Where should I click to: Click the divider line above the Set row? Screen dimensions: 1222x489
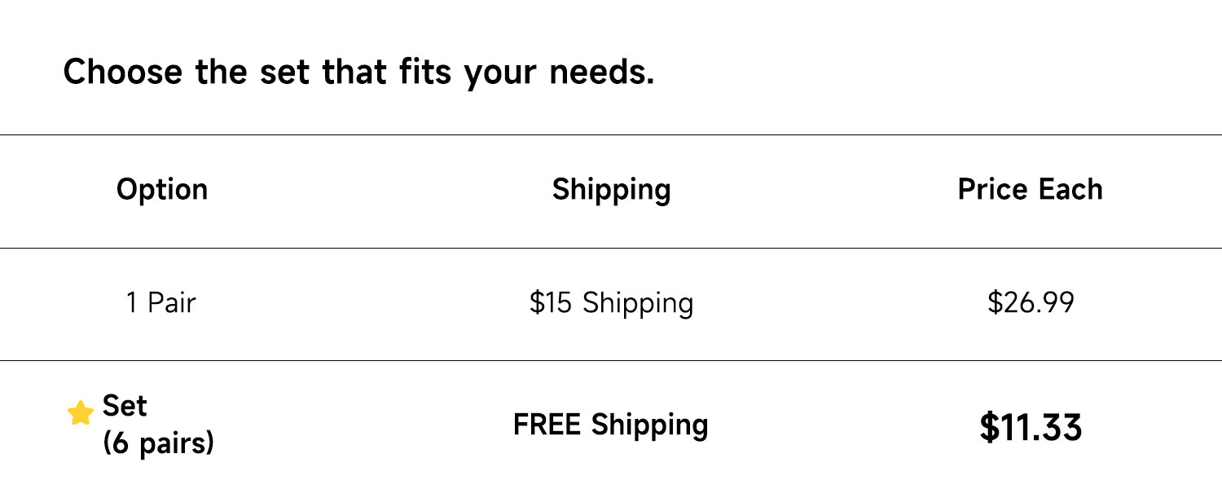(x=611, y=360)
